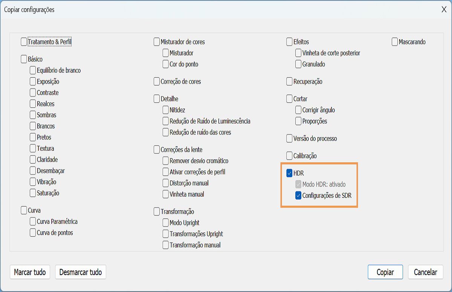Enable Nitidez under Detalhe
Image resolution: width=452 pixels, height=292 pixels.
pos(165,110)
